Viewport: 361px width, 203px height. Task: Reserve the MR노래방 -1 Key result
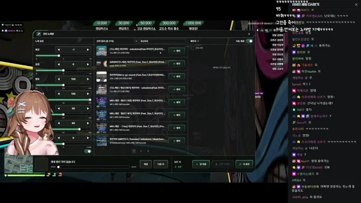[x=177, y=128]
